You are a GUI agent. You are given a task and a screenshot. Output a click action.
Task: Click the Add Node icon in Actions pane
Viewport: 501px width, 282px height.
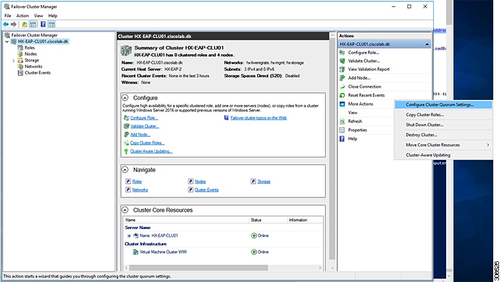point(343,77)
